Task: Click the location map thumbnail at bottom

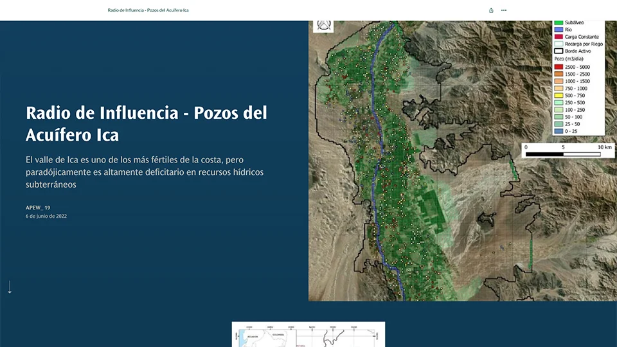Action: click(x=308, y=334)
